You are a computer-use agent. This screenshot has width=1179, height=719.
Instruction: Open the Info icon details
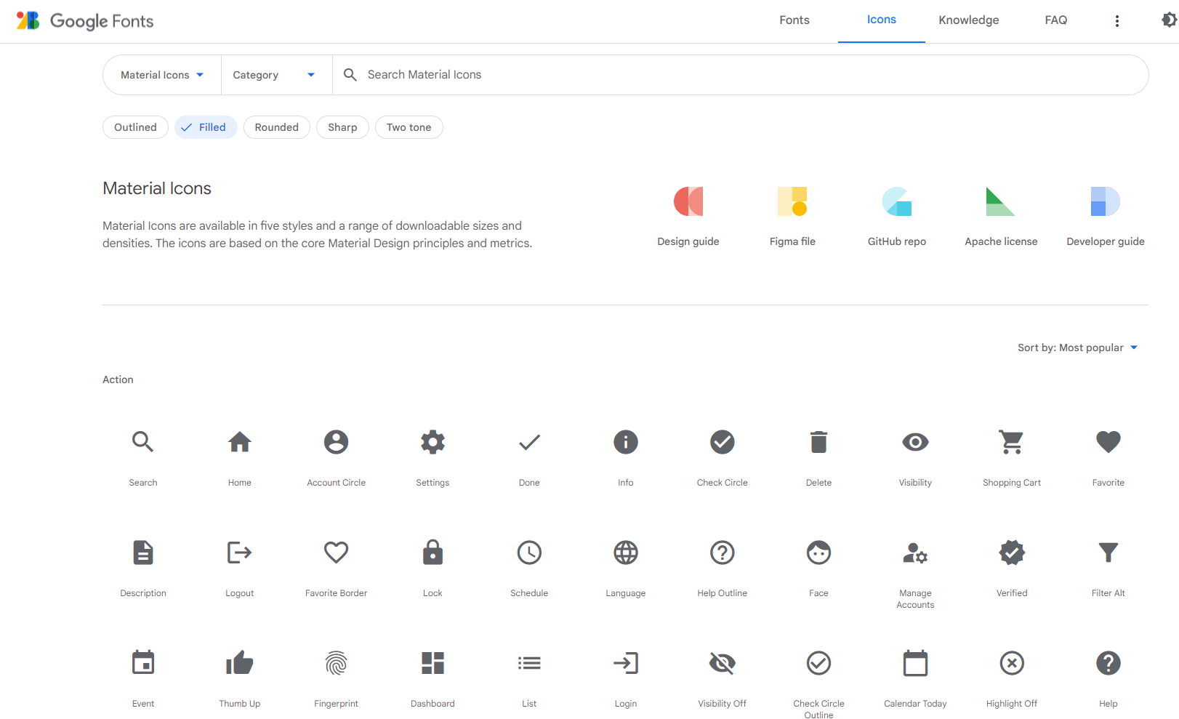(x=626, y=442)
